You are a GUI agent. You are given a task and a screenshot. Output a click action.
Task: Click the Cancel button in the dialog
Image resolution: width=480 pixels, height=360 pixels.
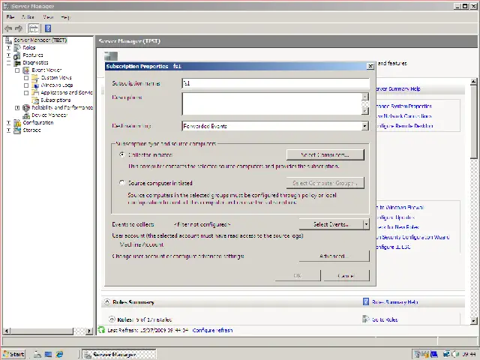pos(346,275)
